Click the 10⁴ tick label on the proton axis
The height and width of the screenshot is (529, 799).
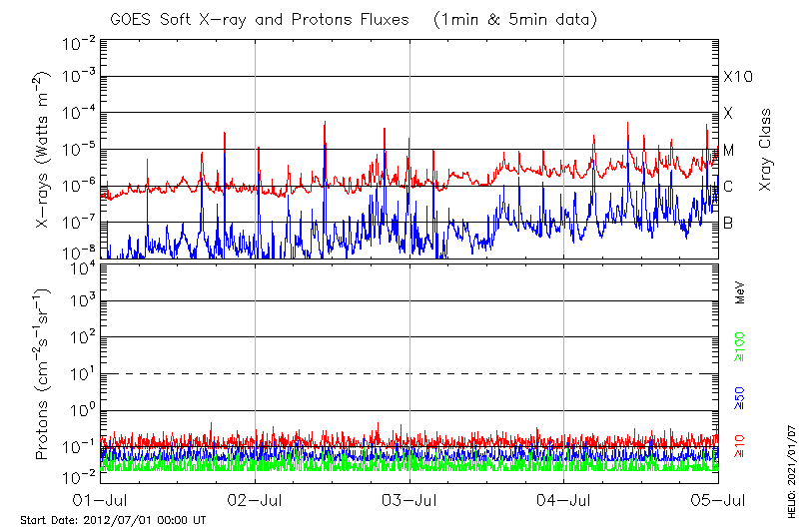(81, 266)
